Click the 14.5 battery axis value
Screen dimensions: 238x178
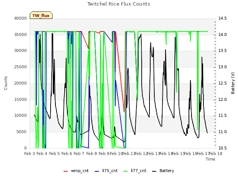[222, 18]
